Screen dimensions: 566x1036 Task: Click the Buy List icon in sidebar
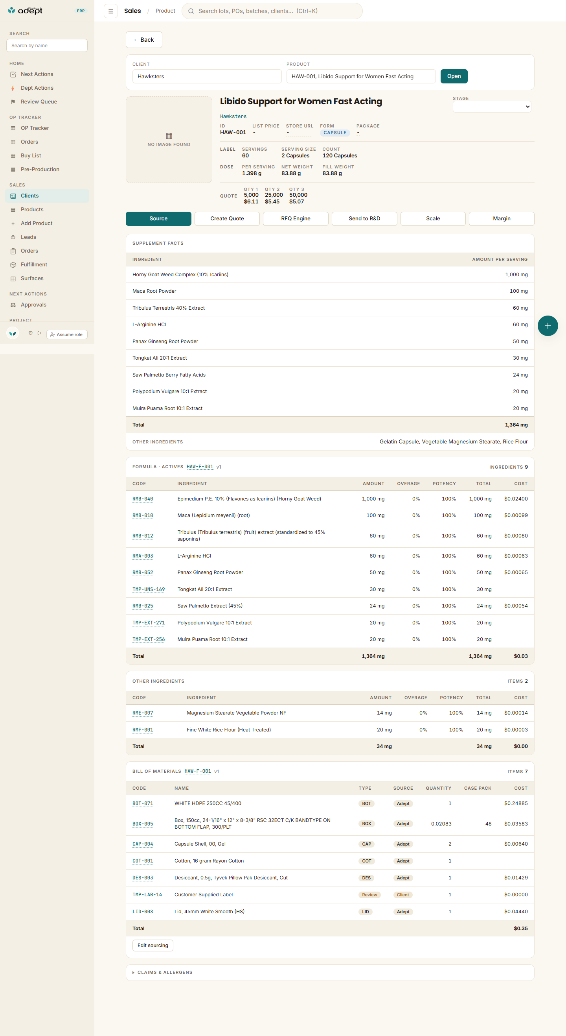tap(13, 156)
